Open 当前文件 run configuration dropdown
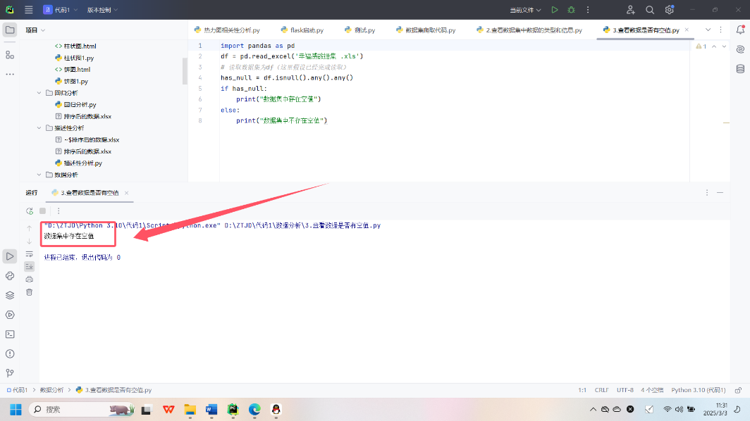This screenshot has height=421, width=750. point(524,10)
